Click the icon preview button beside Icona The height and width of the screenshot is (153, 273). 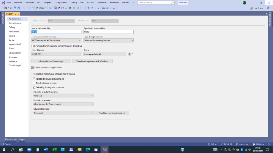130,54
